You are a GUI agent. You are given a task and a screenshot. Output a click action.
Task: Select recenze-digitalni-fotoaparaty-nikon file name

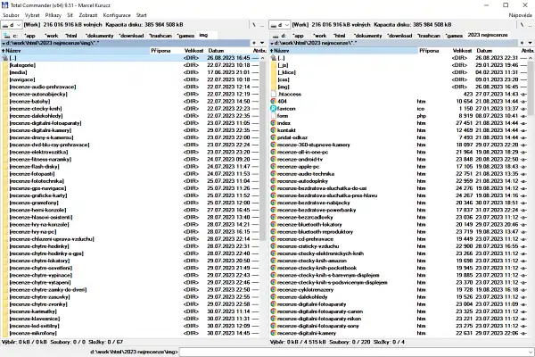click(x=319, y=319)
